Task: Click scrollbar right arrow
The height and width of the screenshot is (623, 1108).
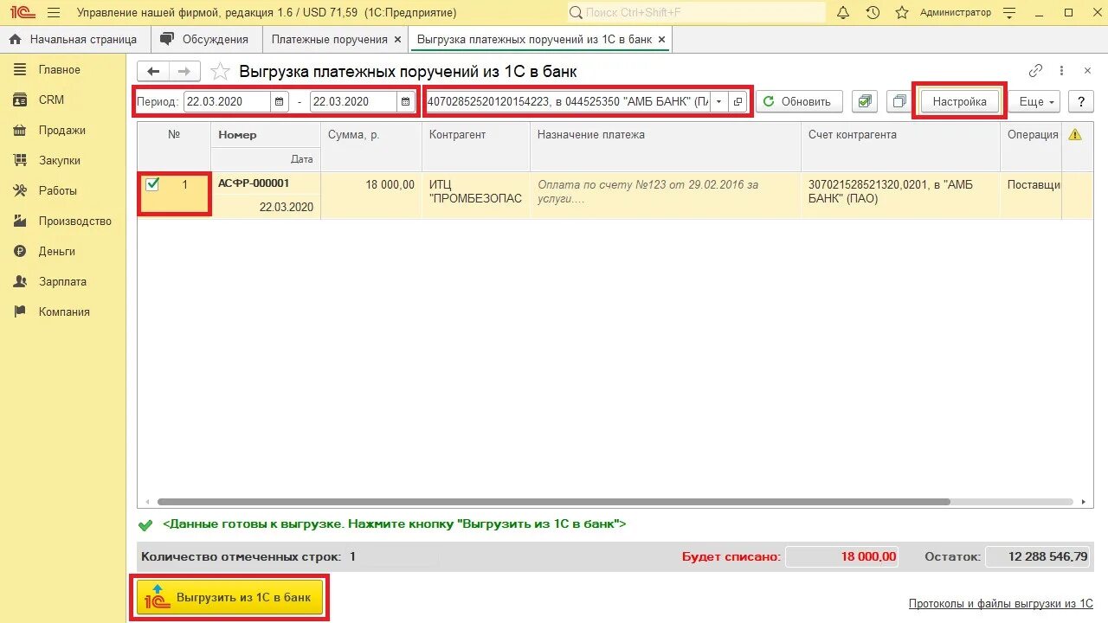Action: pos(1082,502)
